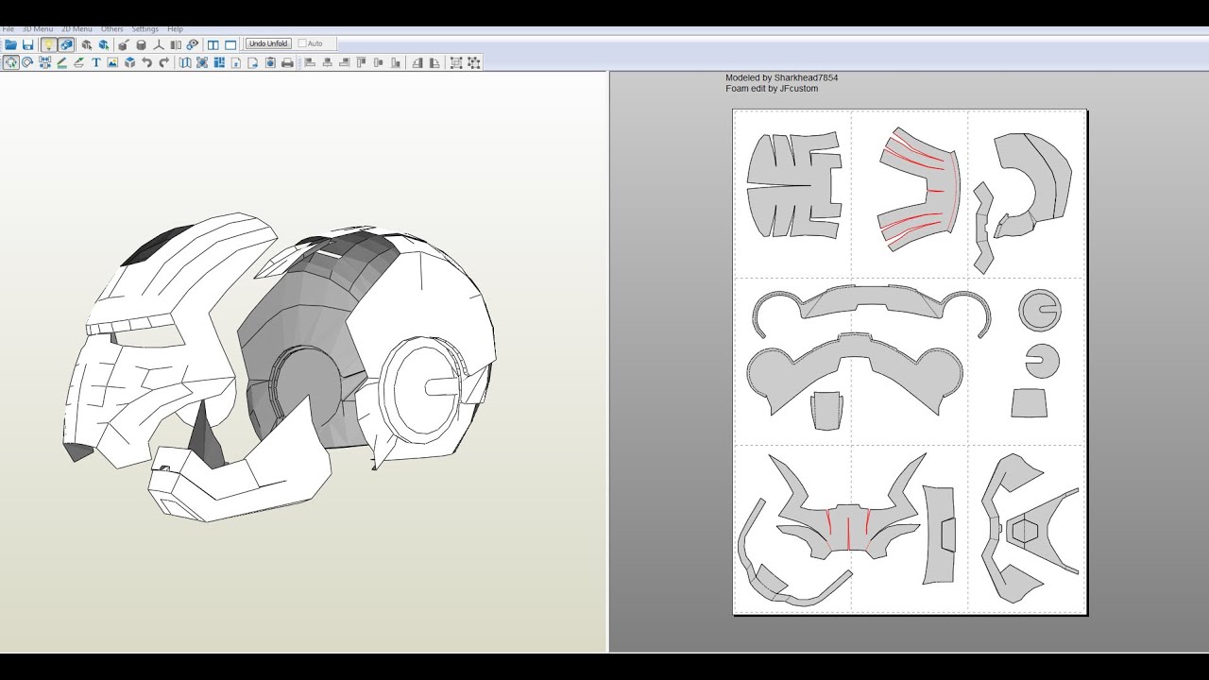The height and width of the screenshot is (680, 1209).
Task: Click the mirror symmetry icon
Action: [x=176, y=44]
